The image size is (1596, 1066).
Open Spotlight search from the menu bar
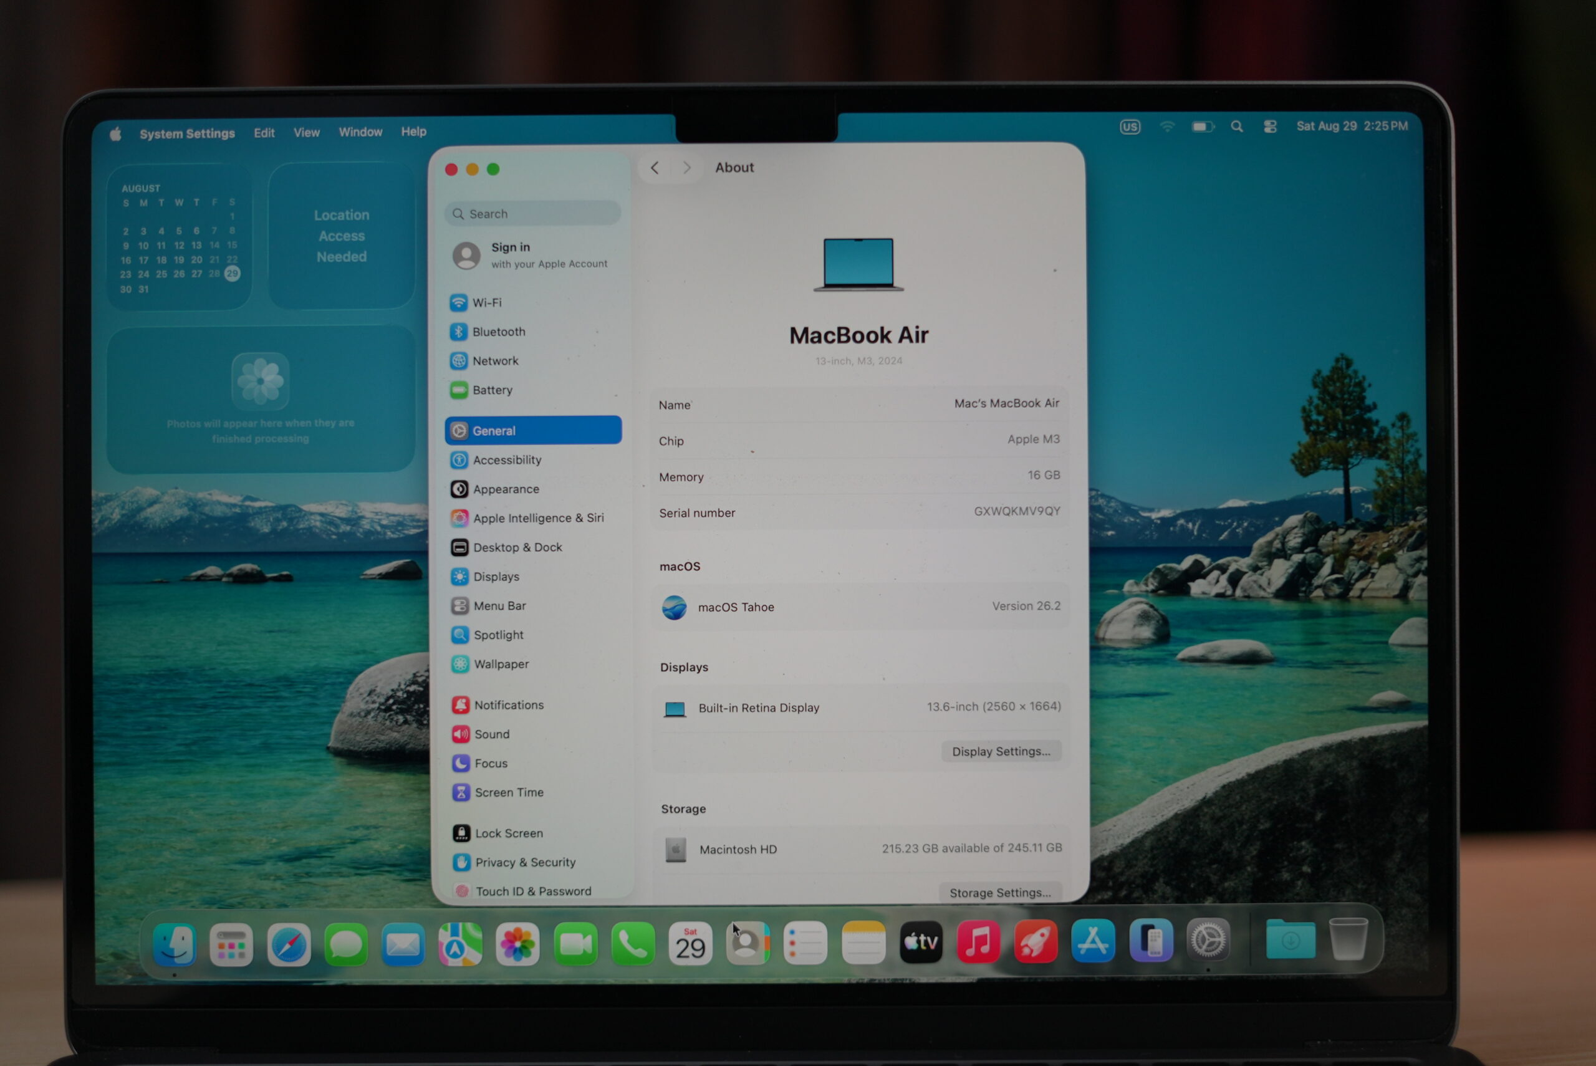(x=1236, y=127)
